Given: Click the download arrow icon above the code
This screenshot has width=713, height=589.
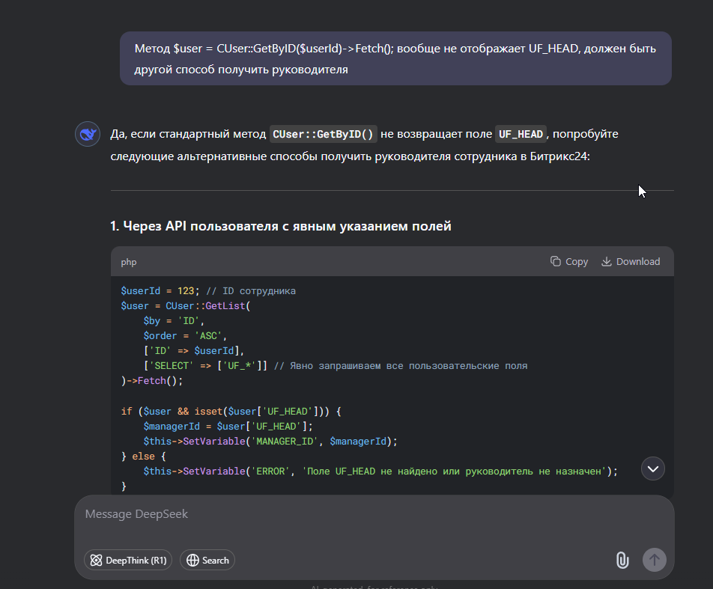Looking at the screenshot, I should pyautogui.click(x=607, y=262).
